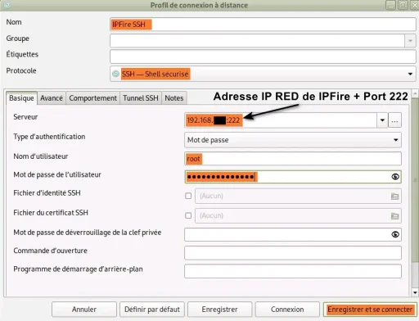Click the vertical scrollbar up arrow
419x321 pixels.
tap(415, 93)
